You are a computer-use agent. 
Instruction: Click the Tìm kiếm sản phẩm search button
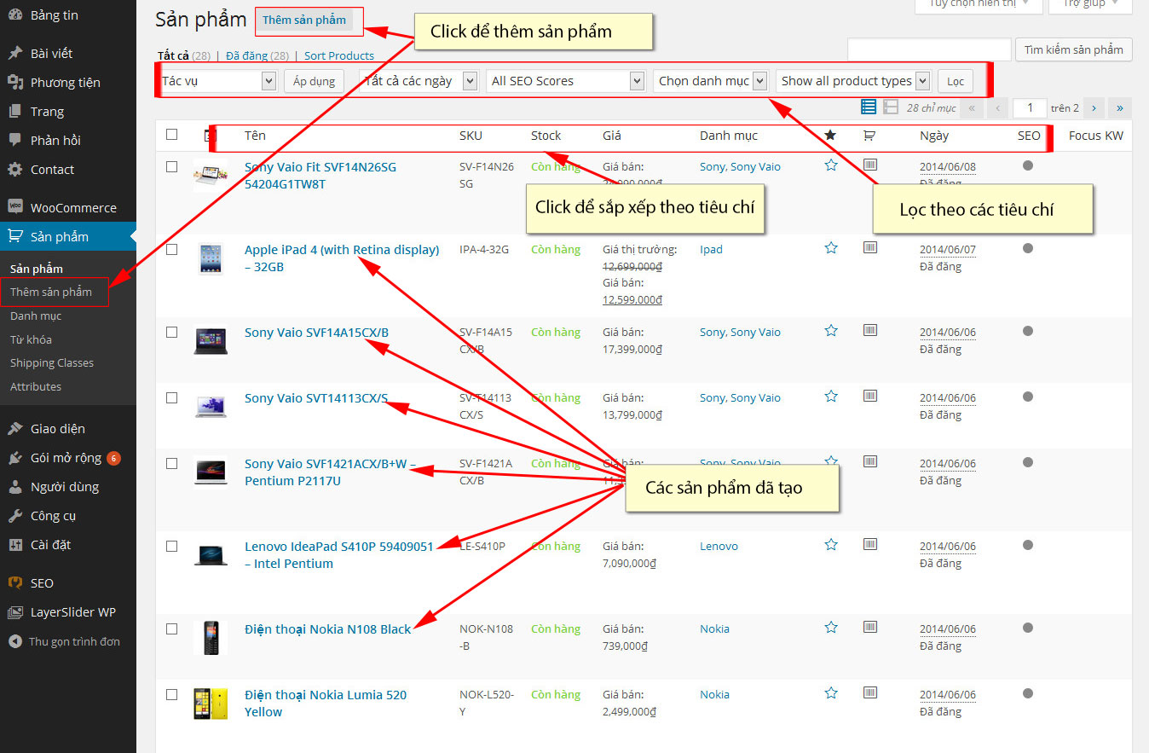1074,49
